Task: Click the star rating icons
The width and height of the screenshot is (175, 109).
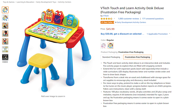Action: [107, 19]
